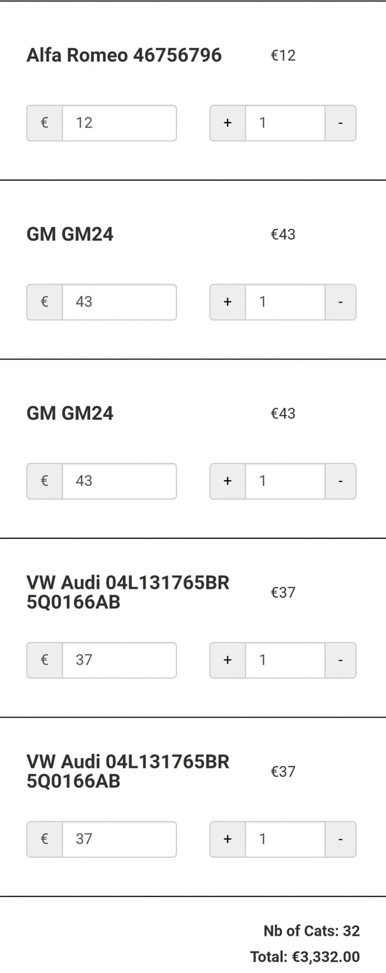
Task: Select the first VW Audi quantity box
Action: (285, 660)
